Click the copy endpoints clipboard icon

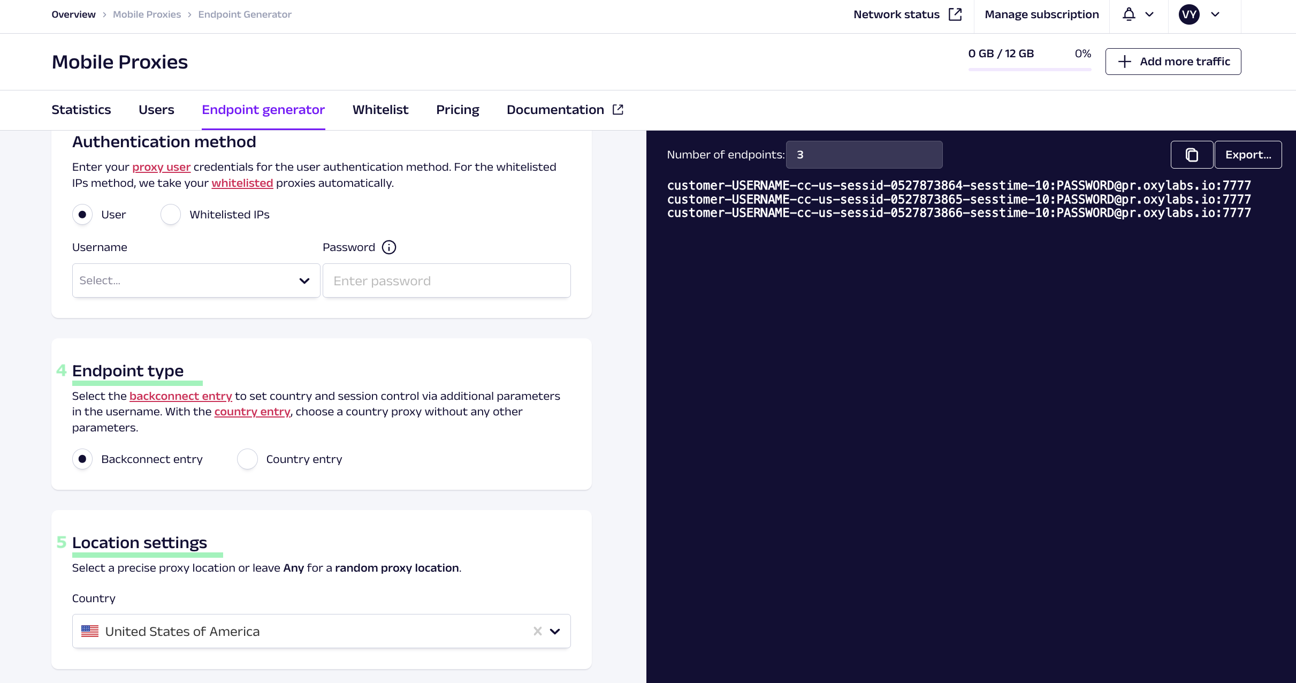click(x=1192, y=155)
